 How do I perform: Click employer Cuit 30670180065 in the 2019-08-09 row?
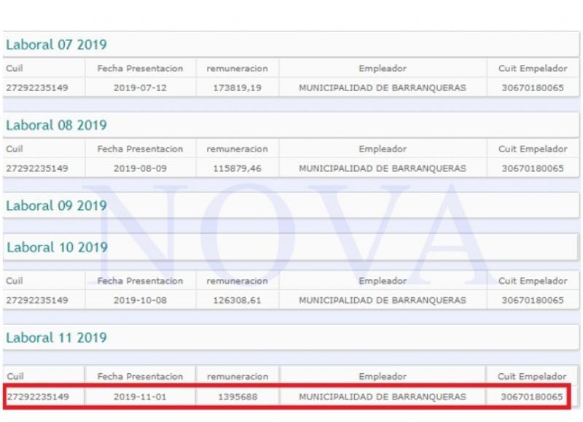pyautogui.click(x=533, y=168)
